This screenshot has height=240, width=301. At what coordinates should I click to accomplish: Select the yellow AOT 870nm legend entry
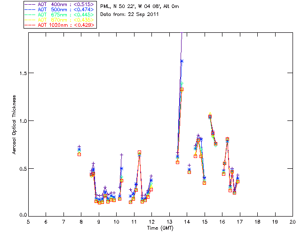click(x=66, y=20)
